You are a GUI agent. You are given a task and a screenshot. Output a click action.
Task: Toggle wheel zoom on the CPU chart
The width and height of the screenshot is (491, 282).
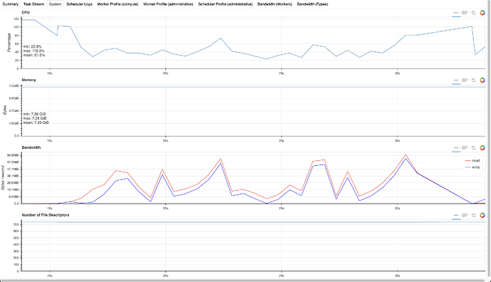click(465, 13)
